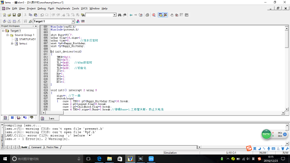The image size is (290, 163).
Task: Click the Find binoculars icon
Action: [x=120, y=15]
